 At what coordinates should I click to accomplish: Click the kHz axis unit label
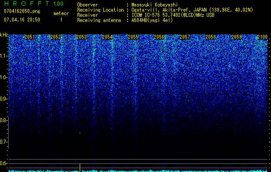(4, 35)
